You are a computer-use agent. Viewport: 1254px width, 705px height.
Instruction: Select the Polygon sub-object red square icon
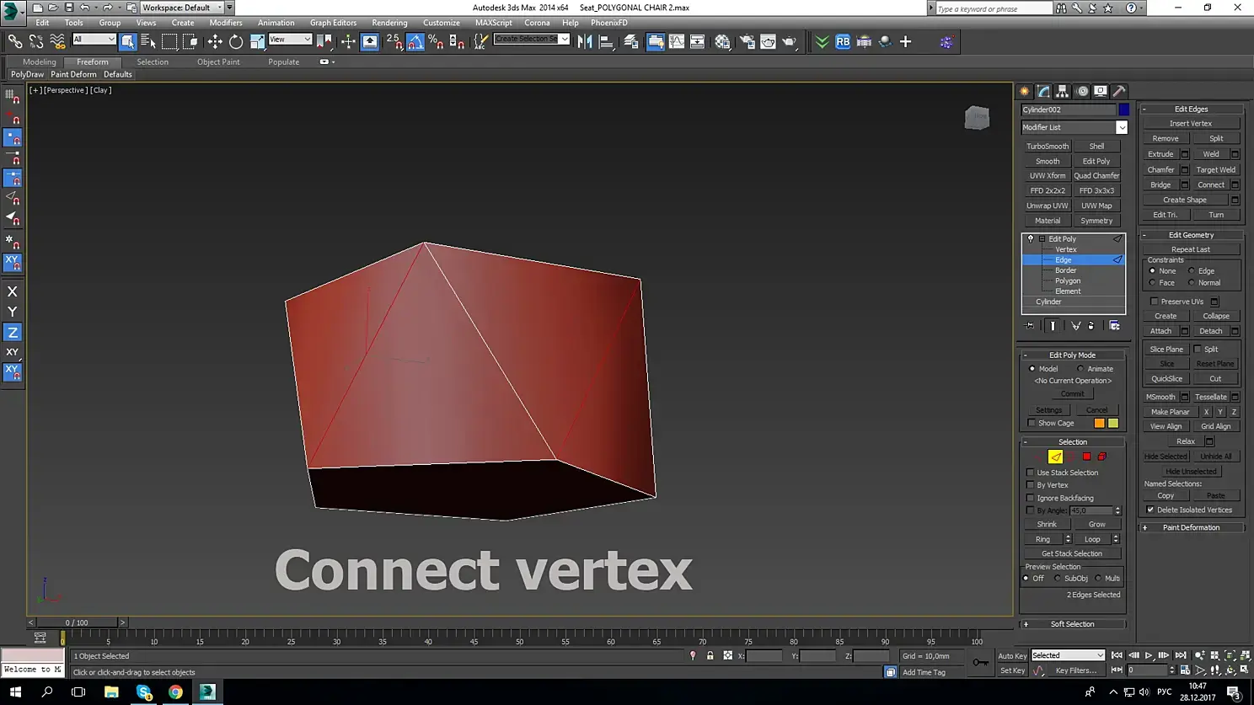[1086, 457]
